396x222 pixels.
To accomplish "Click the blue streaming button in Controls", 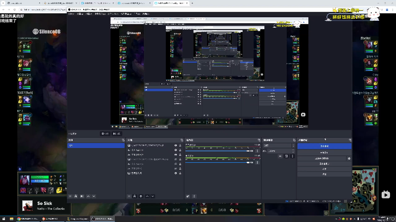I will tap(324, 146).
